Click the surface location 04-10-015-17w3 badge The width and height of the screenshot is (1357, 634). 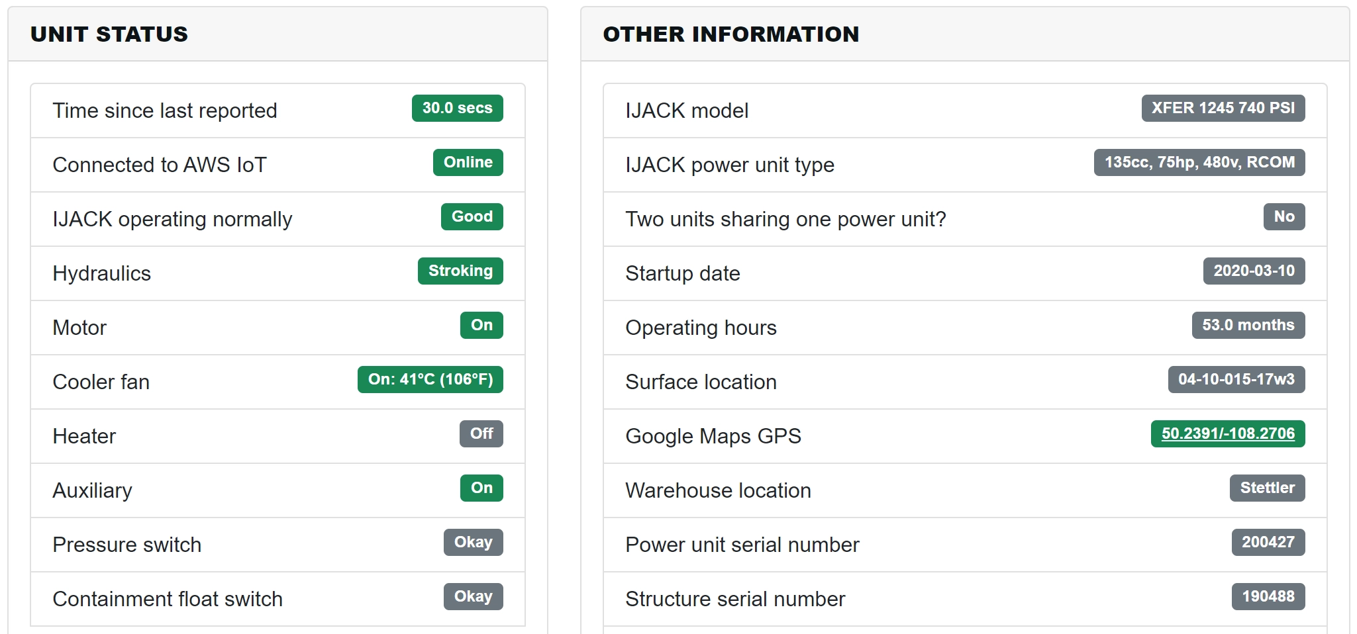point(1236,380)
